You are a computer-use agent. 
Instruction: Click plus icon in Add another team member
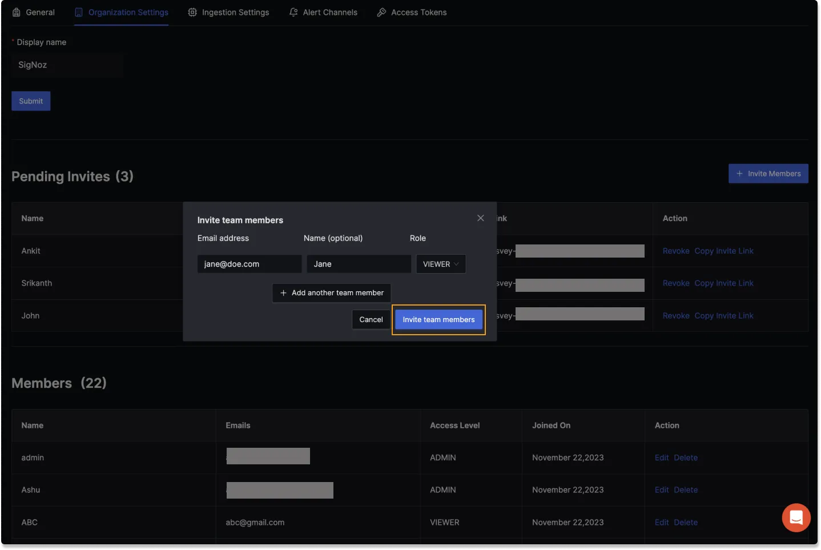point(283,293)
